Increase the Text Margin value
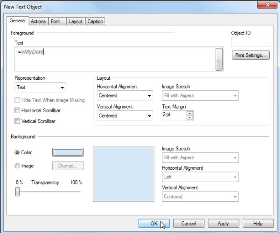 [189, 113]
